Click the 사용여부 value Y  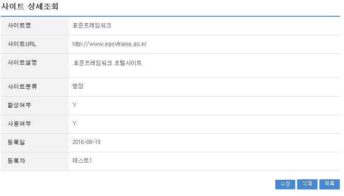point(74,124)
